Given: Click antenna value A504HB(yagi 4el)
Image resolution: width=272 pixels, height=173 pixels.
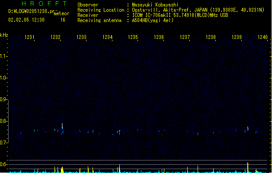Looking at the screenshot, I should tap(153, 20).
